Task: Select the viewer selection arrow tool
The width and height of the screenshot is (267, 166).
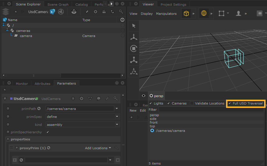Action: coord(134,26)
